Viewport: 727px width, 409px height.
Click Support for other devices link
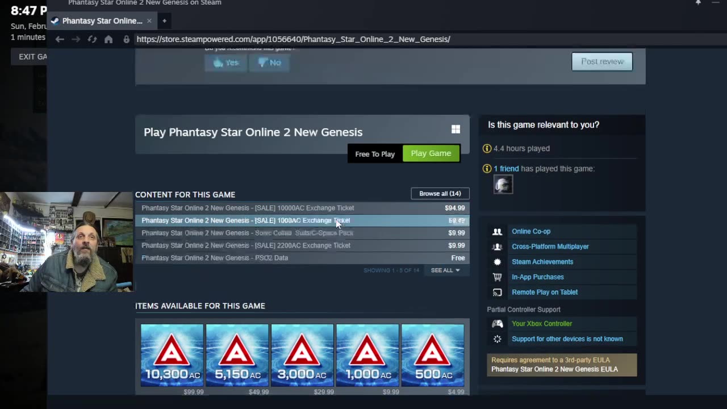tap(567, 339)
